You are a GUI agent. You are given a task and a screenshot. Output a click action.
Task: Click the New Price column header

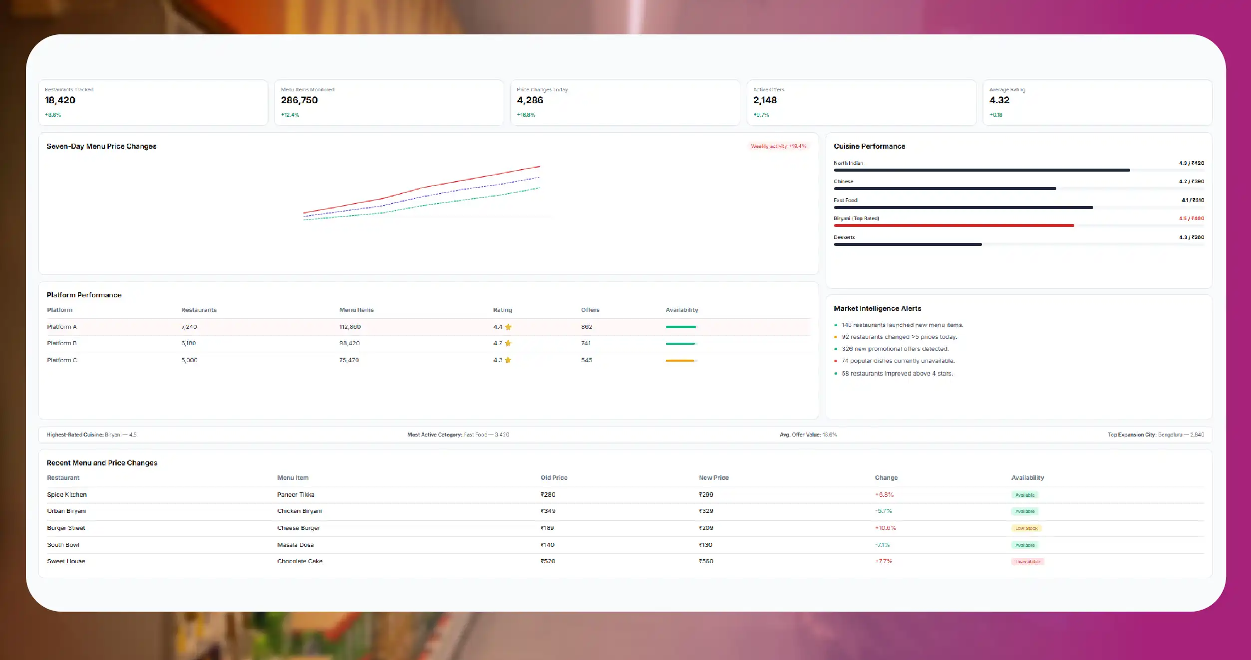point(714,478)
